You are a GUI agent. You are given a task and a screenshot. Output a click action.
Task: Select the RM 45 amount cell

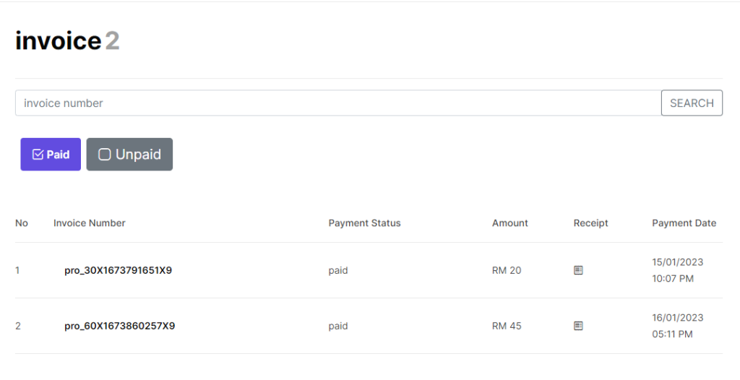(x=507, y=326)
